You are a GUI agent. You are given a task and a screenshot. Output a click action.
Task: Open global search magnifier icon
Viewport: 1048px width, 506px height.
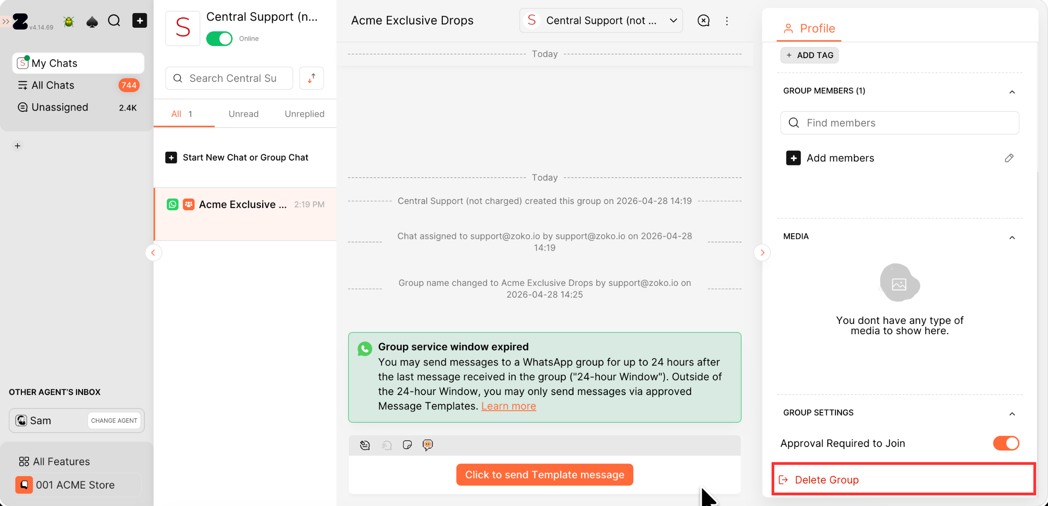114,21
